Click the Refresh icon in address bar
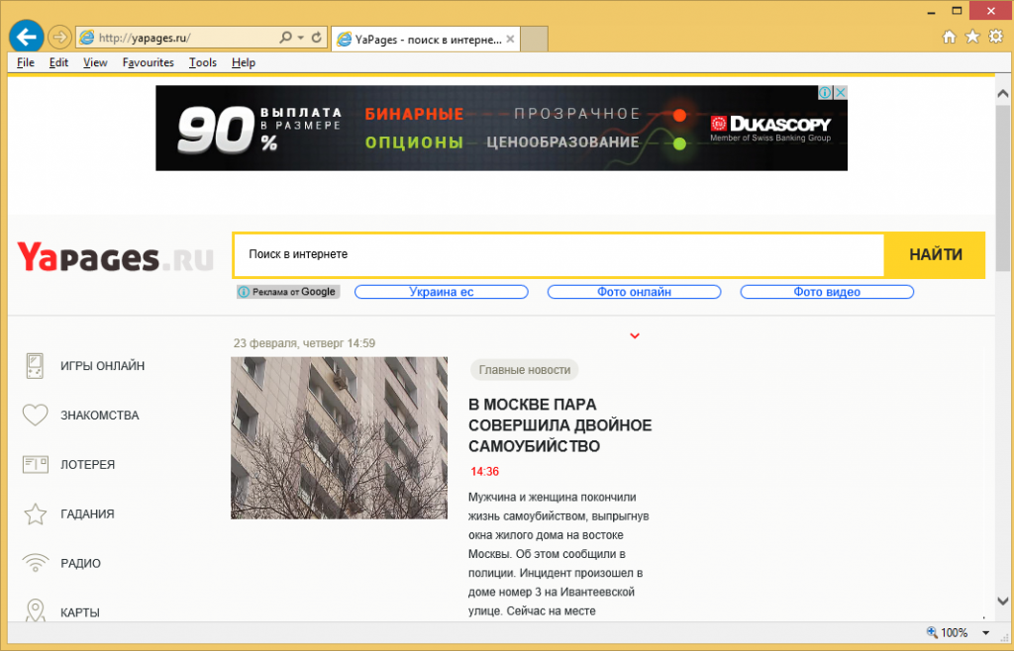 (317, 38)
